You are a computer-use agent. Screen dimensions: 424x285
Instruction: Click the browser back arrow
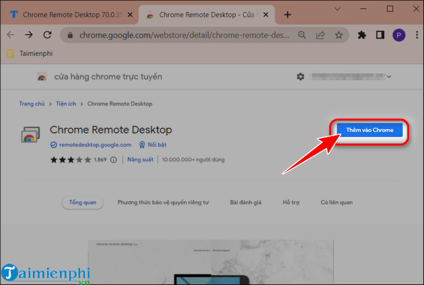pos(11,34)
